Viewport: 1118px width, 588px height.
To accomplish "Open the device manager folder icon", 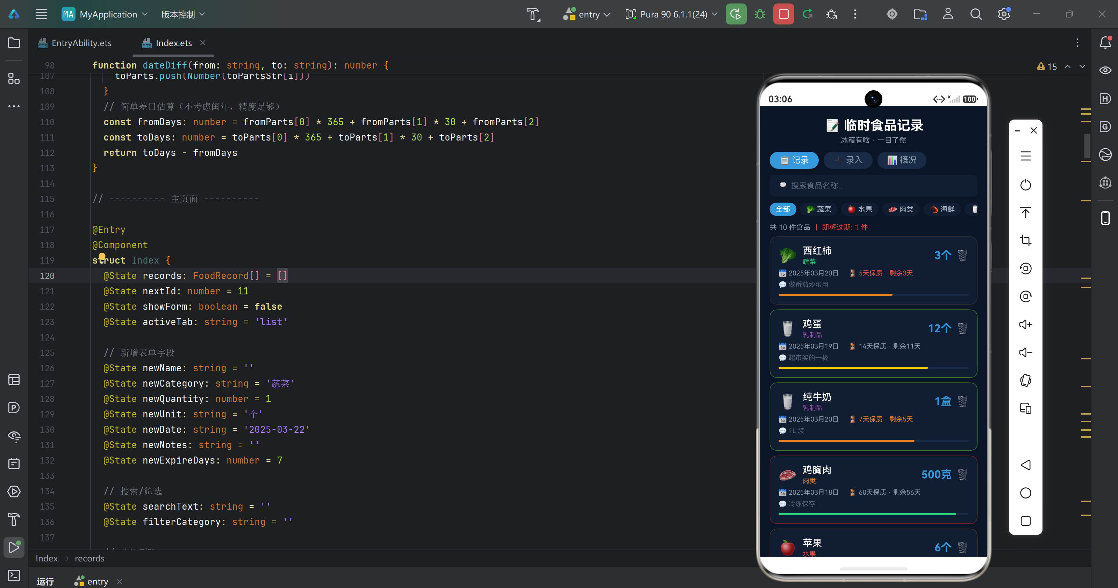I will 920,14.
